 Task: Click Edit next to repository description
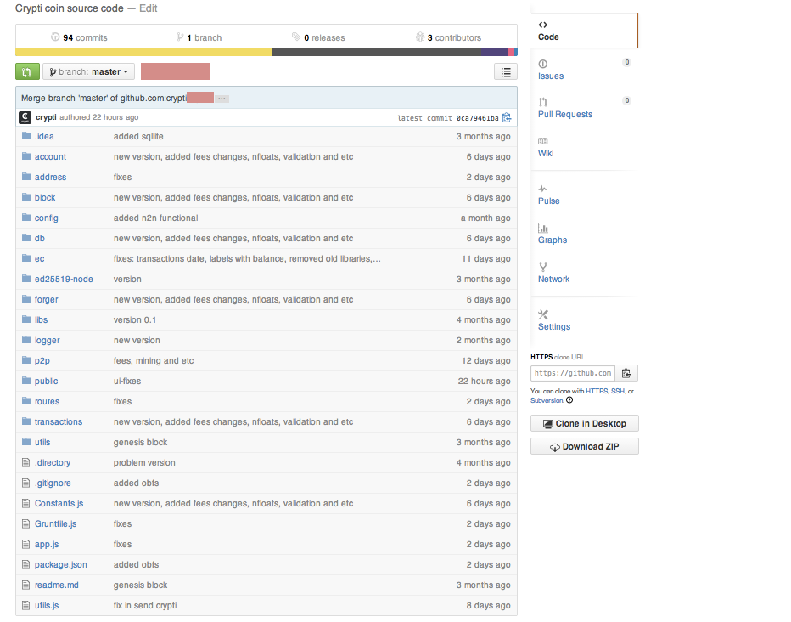click(x=149, y=8)
